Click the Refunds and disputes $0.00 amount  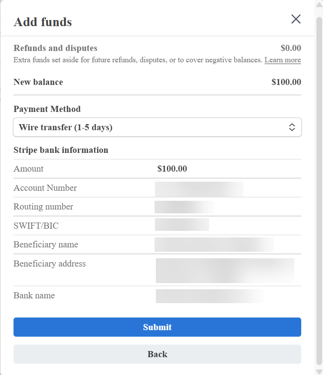click(291, 48)
